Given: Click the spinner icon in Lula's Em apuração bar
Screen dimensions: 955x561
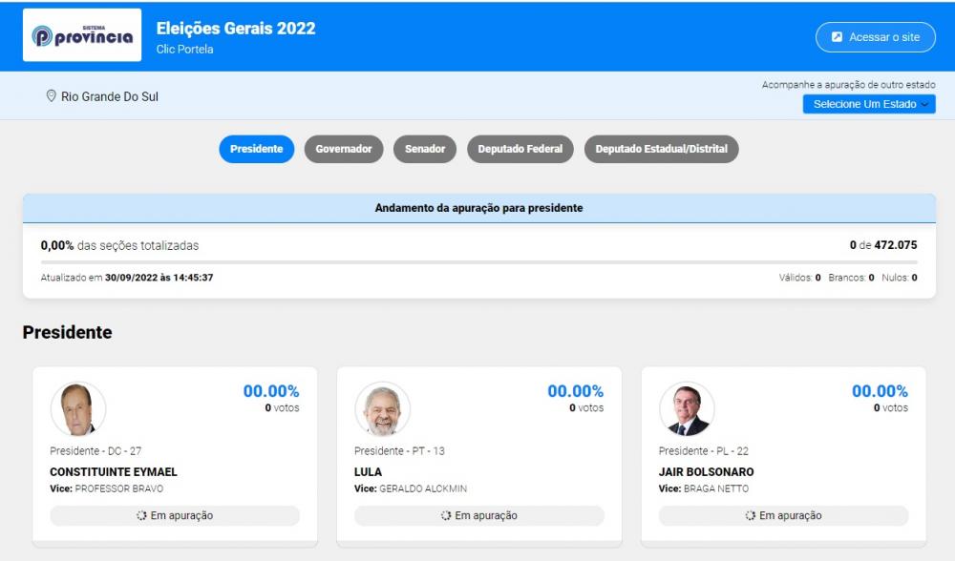Looking at the screenshot, I should point(446,515).
